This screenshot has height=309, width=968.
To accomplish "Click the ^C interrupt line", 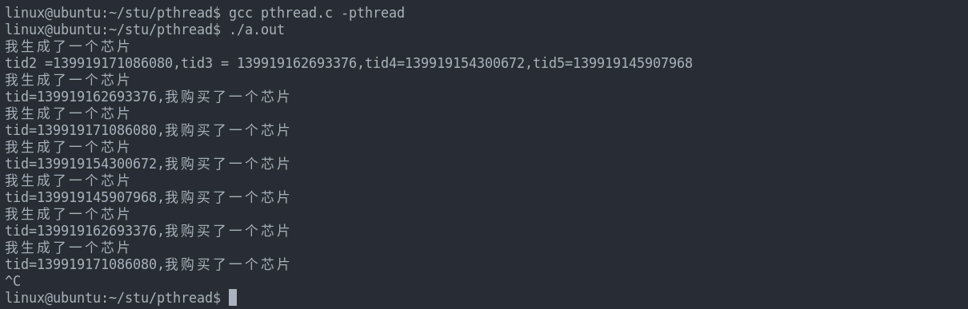I will click(13, 281).
